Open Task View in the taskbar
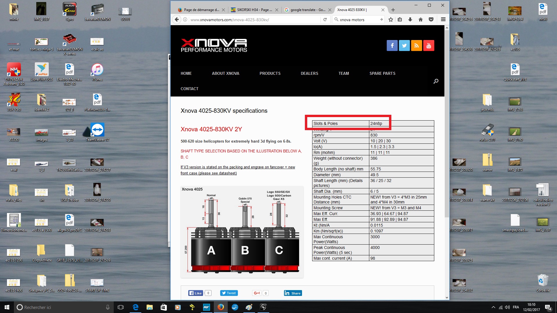The height and width of the screenshot is (313, 557). [121, 307]
